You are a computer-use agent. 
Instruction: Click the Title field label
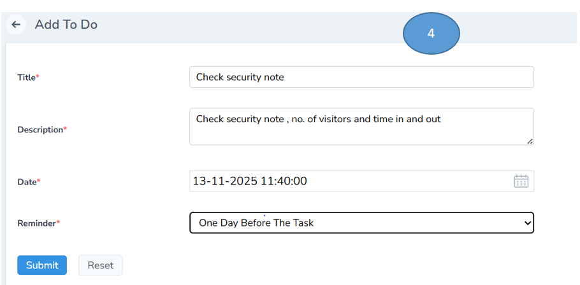(27, 77)
